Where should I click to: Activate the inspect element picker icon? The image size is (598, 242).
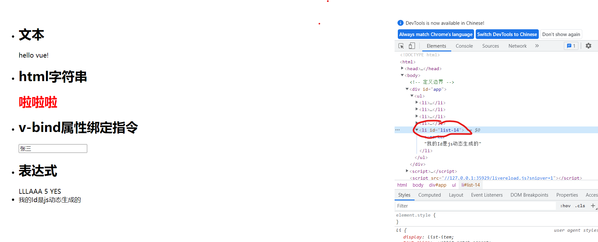(401, 46)
